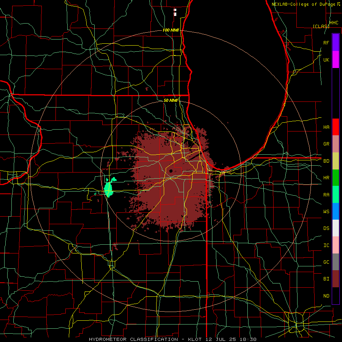
Task: Pick the dark green HR legend swatch
Action: pyautogui.click(x=336, y=178)
